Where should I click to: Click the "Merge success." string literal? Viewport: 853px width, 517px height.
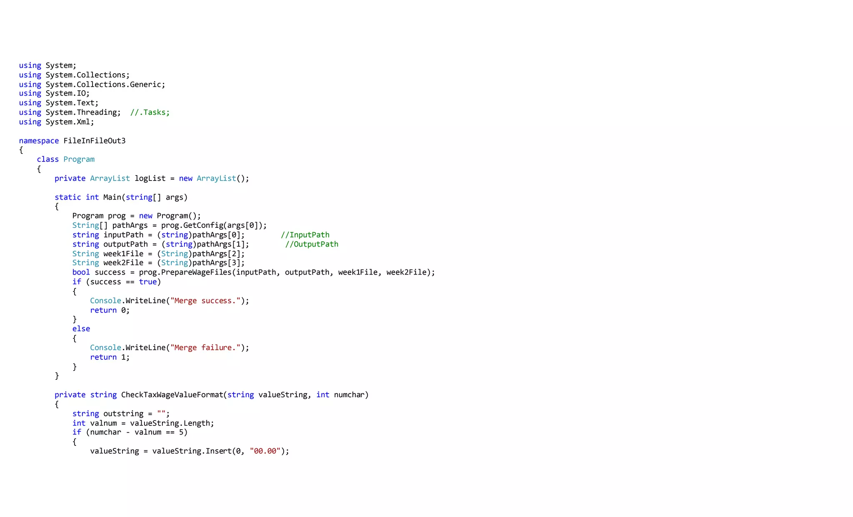[205, 301]
